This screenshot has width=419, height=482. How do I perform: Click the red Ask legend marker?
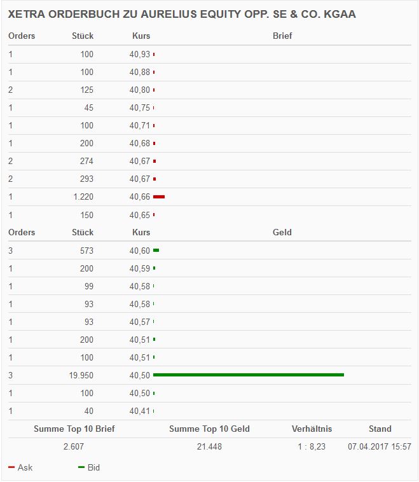[11, 467]
